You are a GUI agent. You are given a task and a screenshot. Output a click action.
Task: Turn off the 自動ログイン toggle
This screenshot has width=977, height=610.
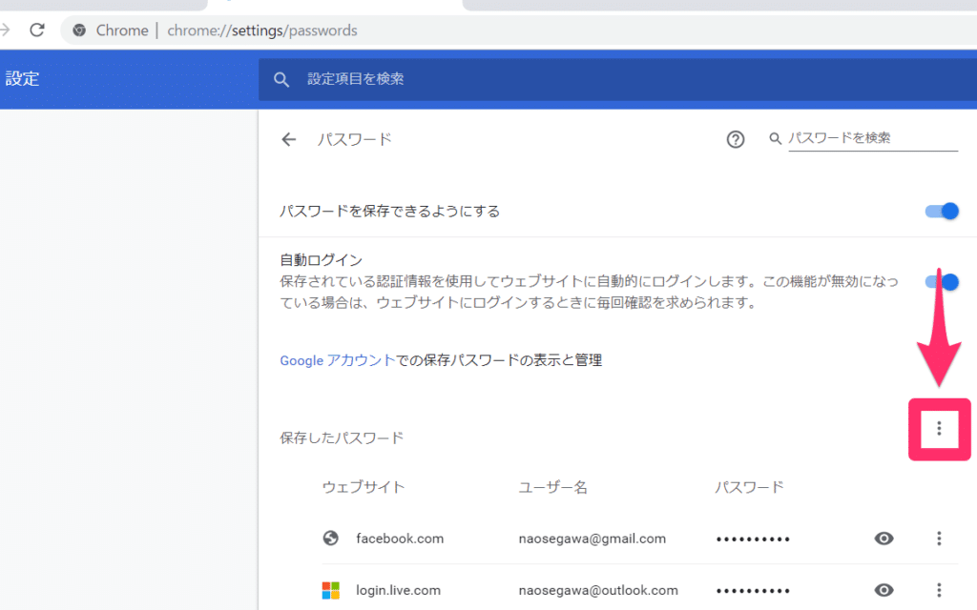(941, 281)
